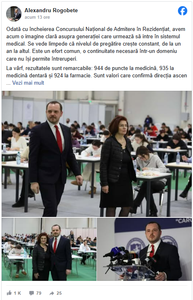
Task: Open the Alexandru Rogobete profile name link
Action: [51, 10]
